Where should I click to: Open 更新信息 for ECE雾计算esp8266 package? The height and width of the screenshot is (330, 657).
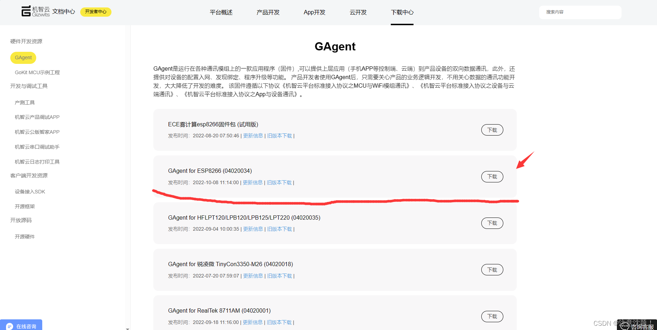[253, 136]
